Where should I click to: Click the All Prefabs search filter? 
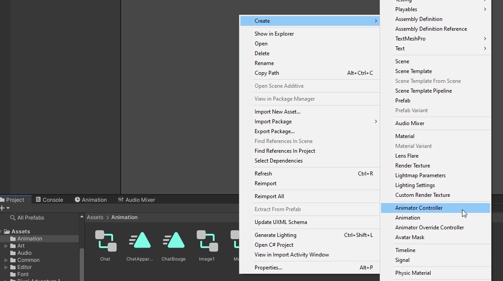pyautogui.click(x=30, y=218)
